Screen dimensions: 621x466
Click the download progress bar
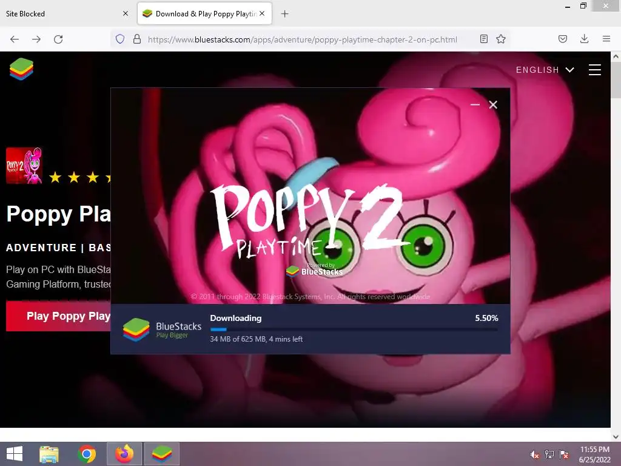354,329
